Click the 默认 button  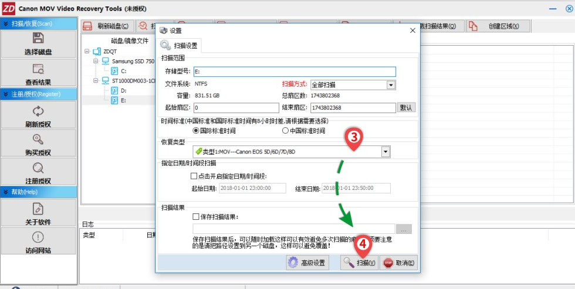(406, 108)
